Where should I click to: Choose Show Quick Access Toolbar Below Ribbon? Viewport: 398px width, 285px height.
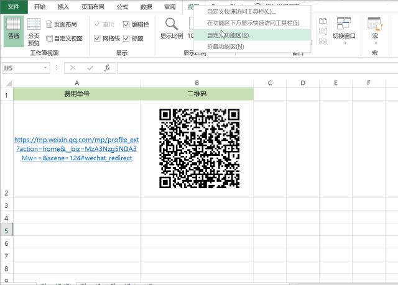(x=252, y=23)
